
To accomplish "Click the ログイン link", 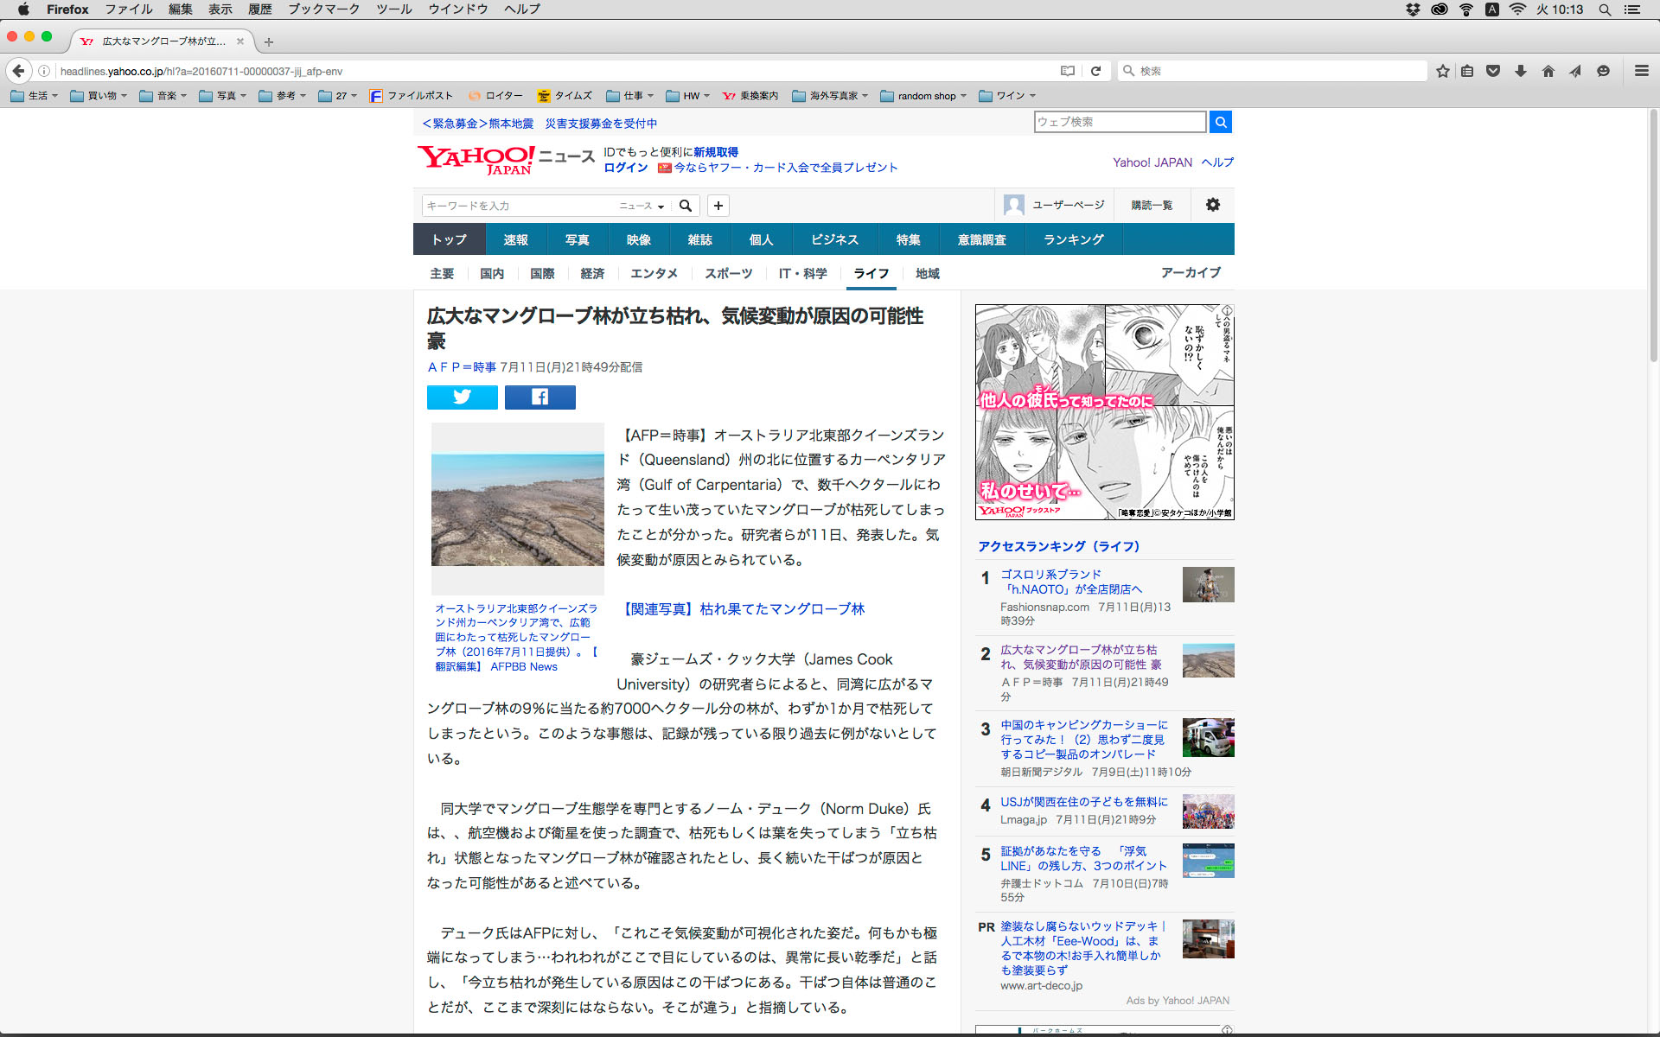I will [625, 168].
